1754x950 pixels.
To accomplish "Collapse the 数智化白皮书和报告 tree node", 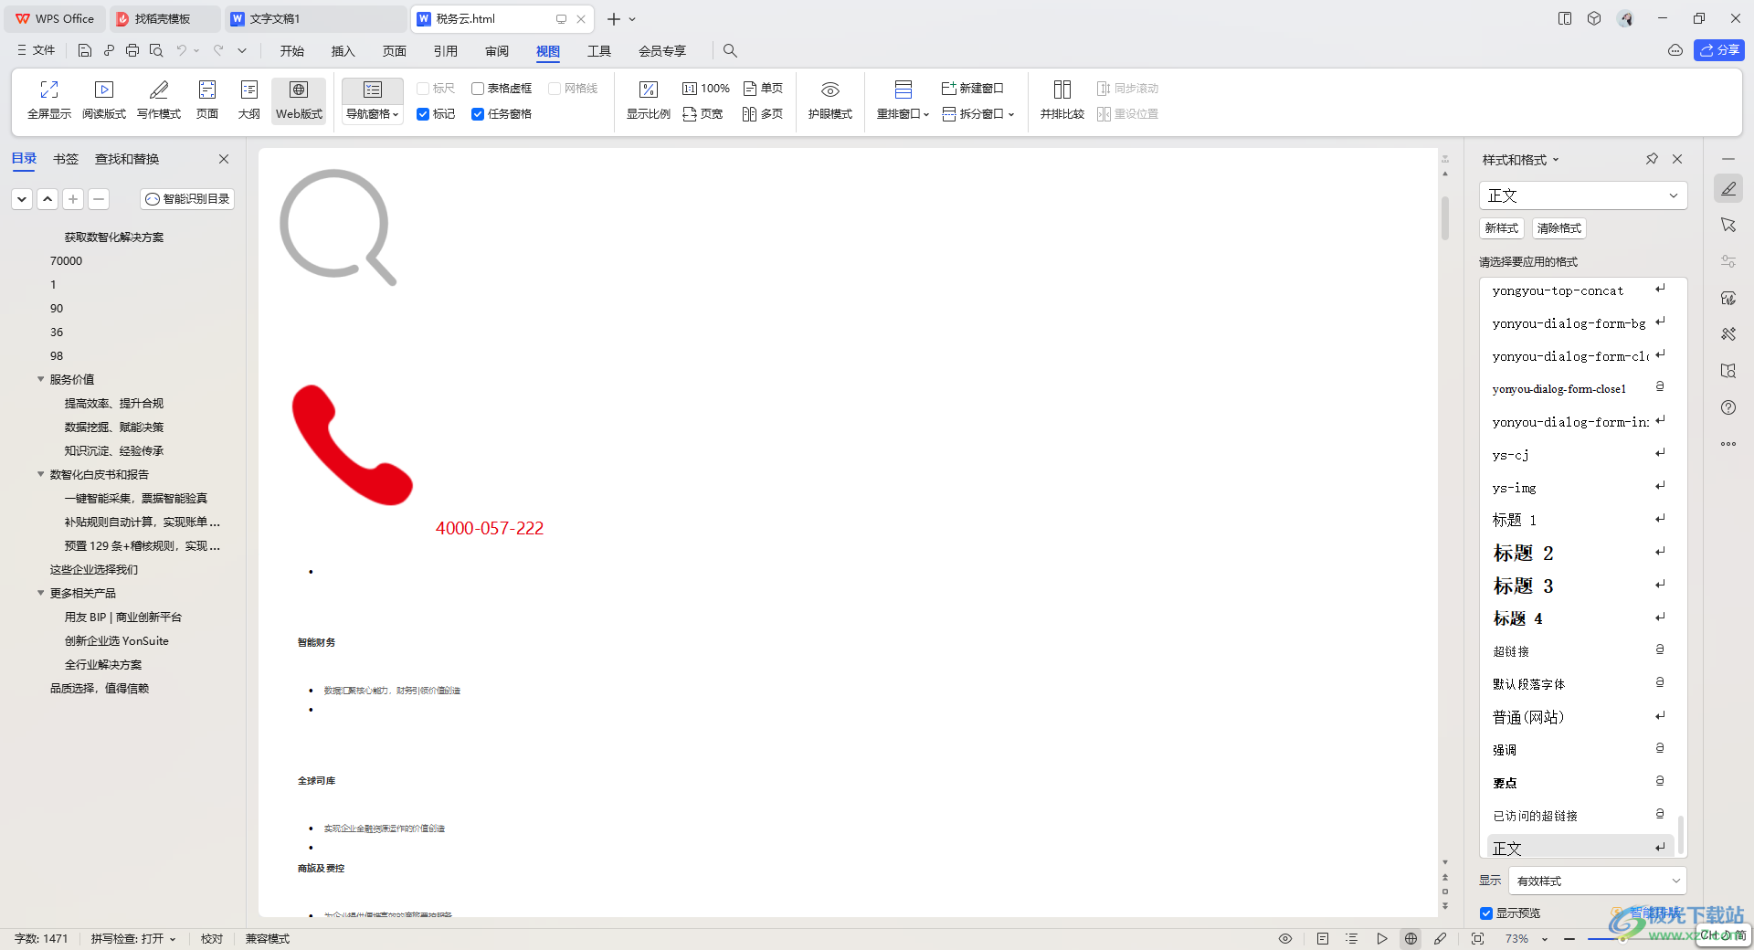I will click(x=40, y=474).
